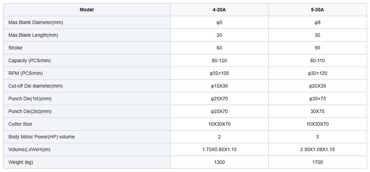Select the Weight (kg) row label
The width and height of the screenshot is (370, 172).
(x=20, y=162)
